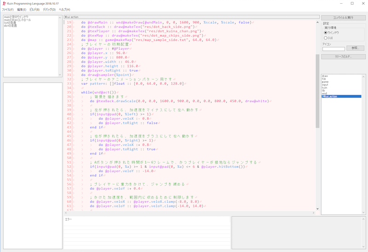This screenshot has width=368, height=252.
Task: Click the code editor scroll up arrow
Action: tap(317, 23)
